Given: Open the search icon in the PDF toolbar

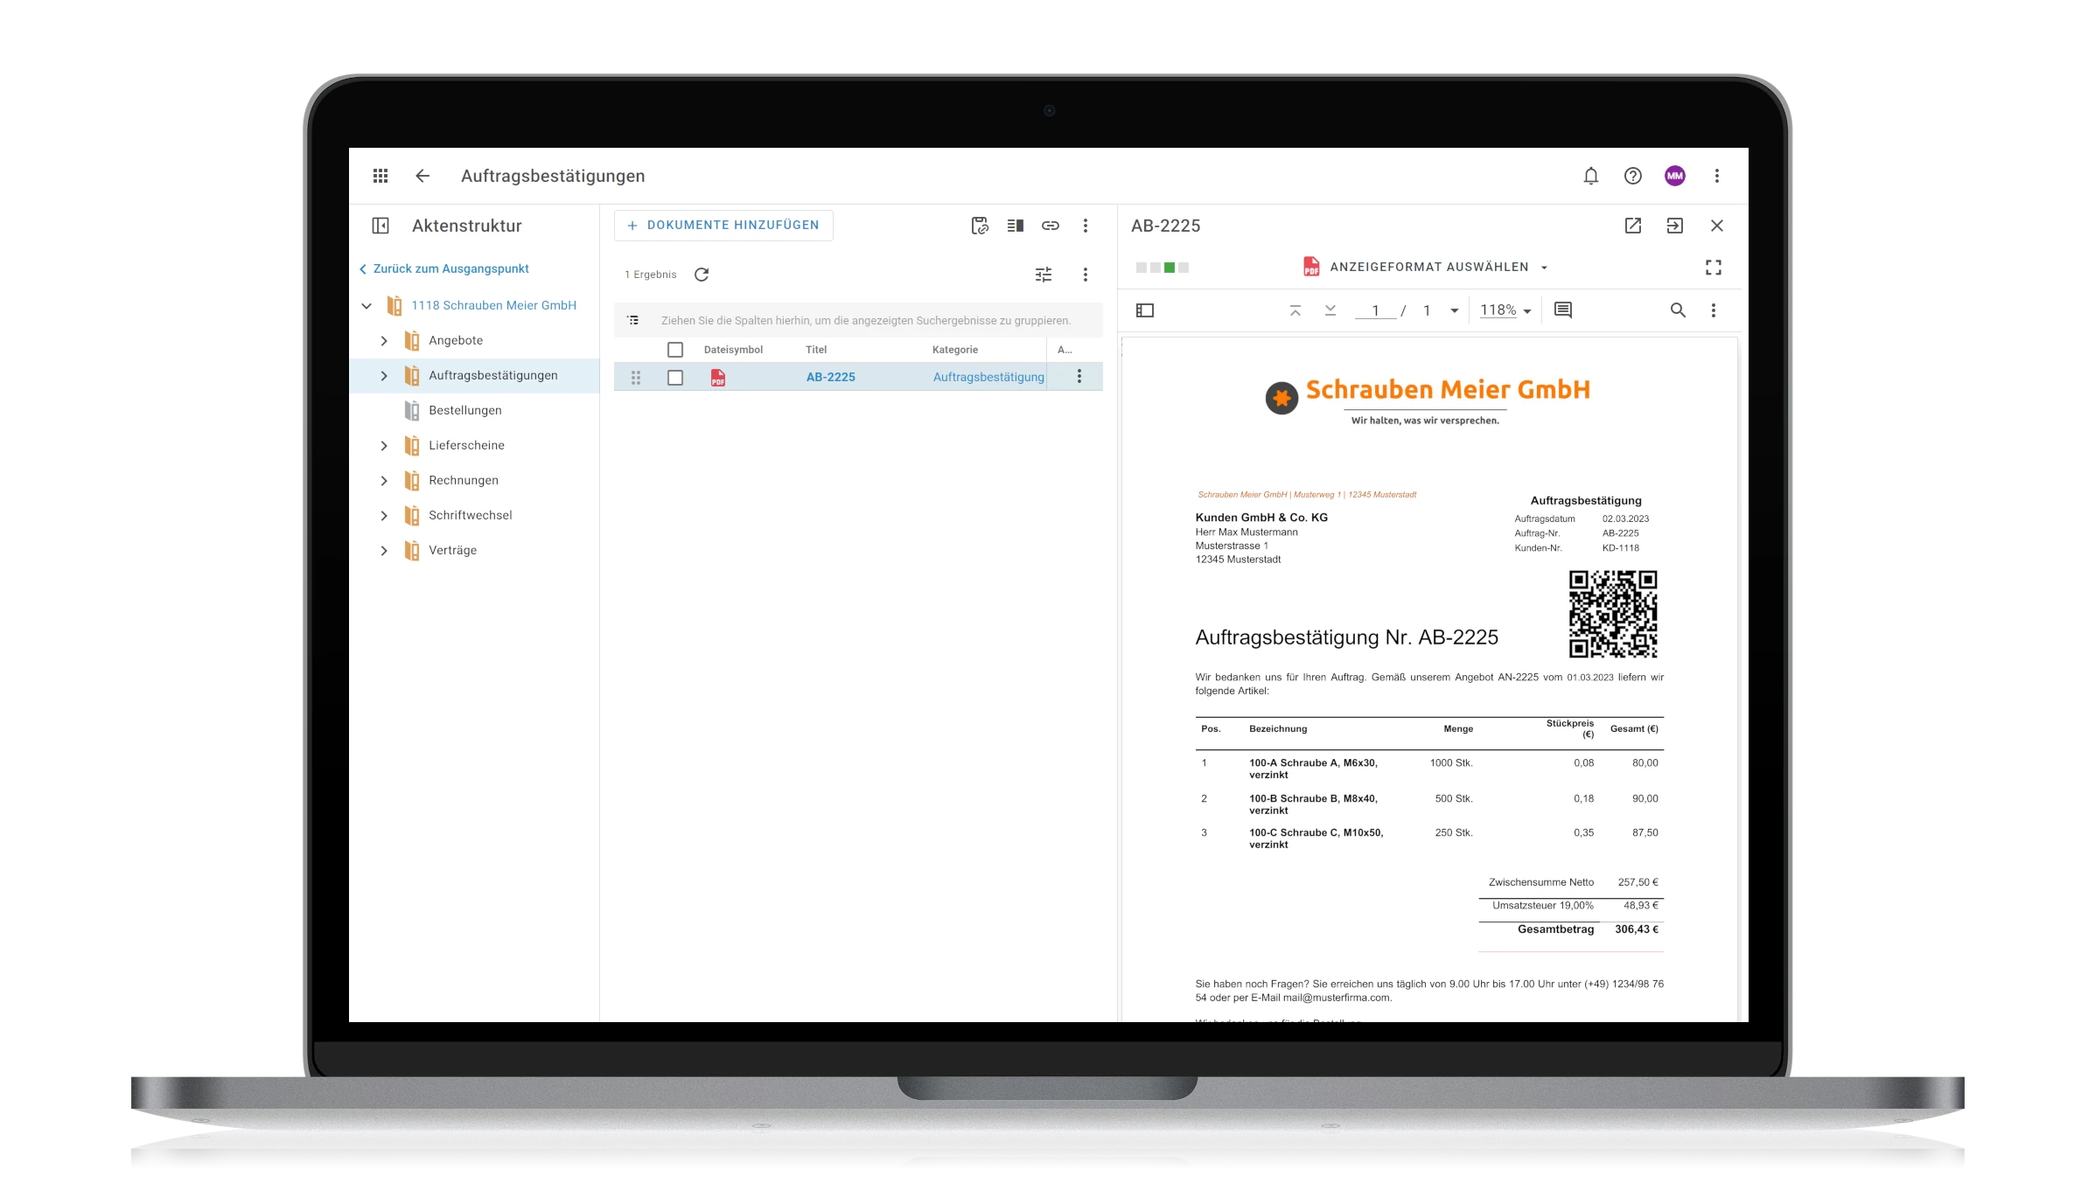Looking at the screenshot, I should (1678, 310).
